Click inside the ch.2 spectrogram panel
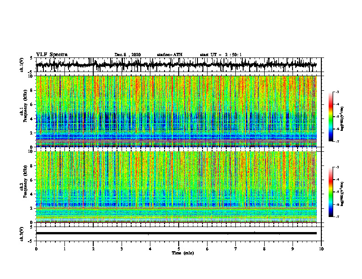Viewport: 362px width, 279px height. [176, 187]
